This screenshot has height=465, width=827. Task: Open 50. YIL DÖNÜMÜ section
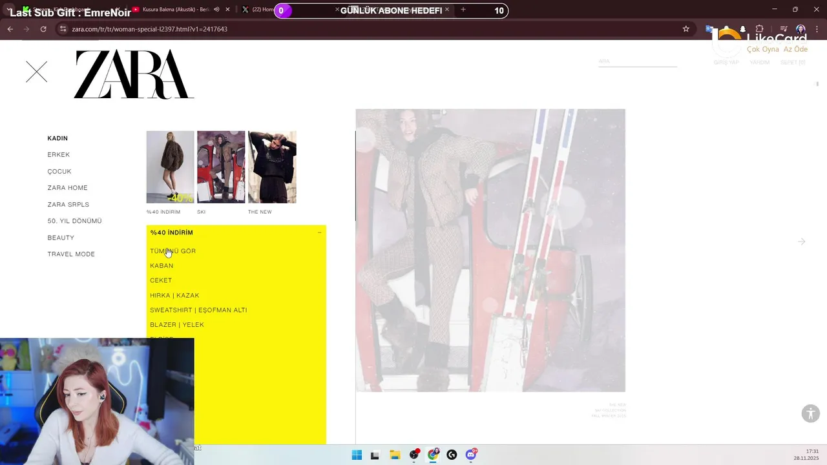coord(74,221)
